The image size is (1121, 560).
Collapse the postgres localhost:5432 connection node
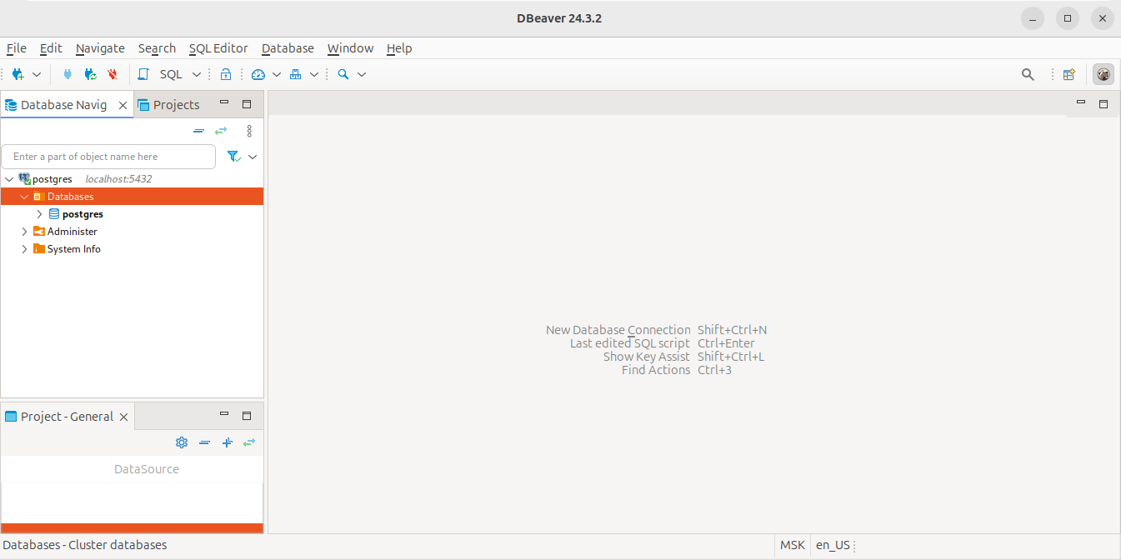coord(9,179)
